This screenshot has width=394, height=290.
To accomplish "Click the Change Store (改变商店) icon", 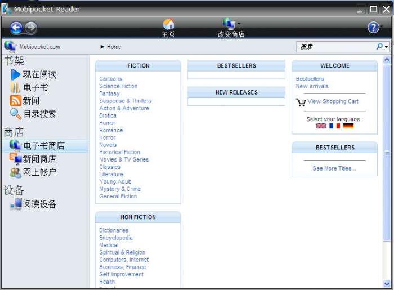I will click(x=229, y=24).
